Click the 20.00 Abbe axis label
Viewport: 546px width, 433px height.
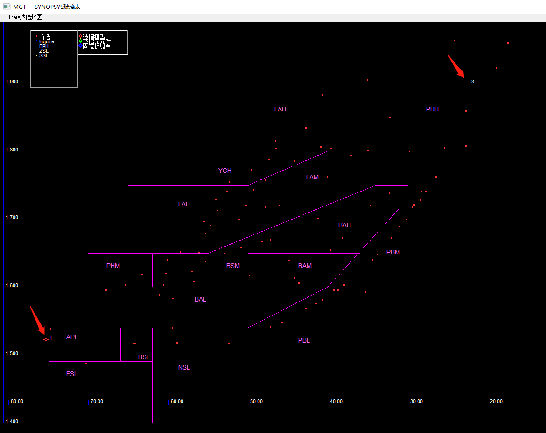tap(496, 401)
